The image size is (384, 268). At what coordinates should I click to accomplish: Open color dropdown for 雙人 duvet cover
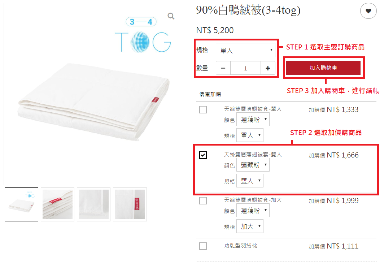(253, 165)
